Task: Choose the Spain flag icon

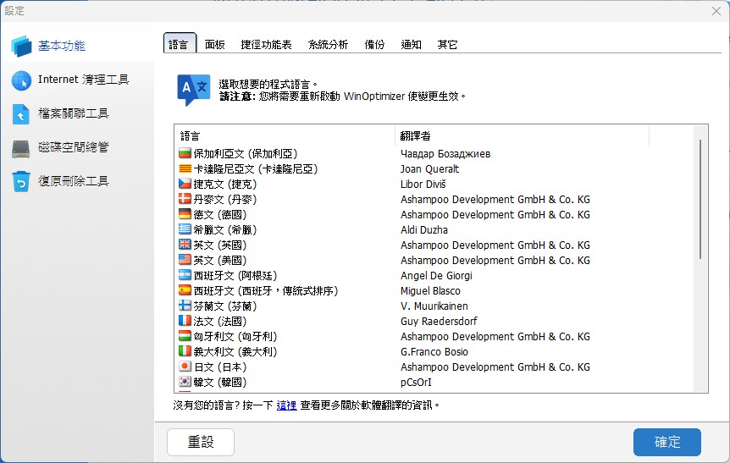Action: [185, 289]
